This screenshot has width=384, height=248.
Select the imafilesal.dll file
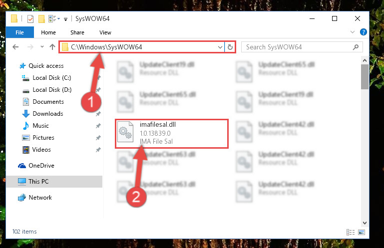pyautogui.click(x=172, y=133)
